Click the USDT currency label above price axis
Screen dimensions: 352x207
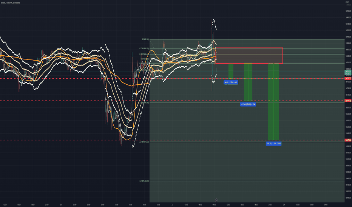347,2
